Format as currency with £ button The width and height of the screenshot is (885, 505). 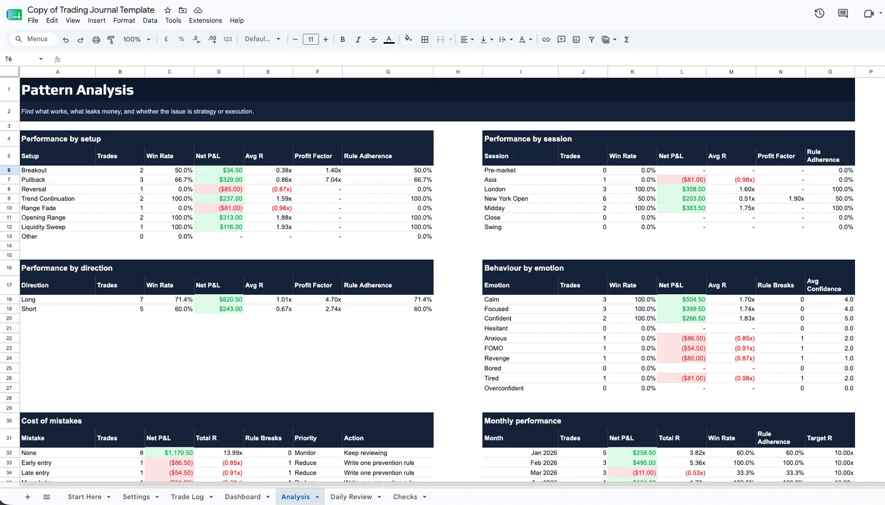pyautogui.click(x=166, y=39)
